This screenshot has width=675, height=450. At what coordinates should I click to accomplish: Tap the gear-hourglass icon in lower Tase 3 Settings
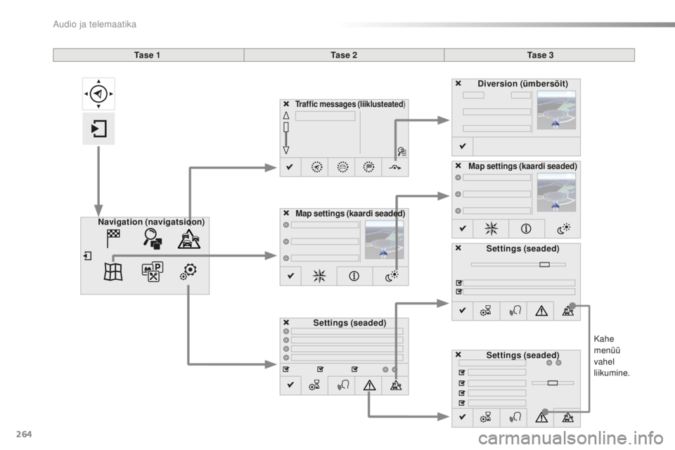(486, 417)
